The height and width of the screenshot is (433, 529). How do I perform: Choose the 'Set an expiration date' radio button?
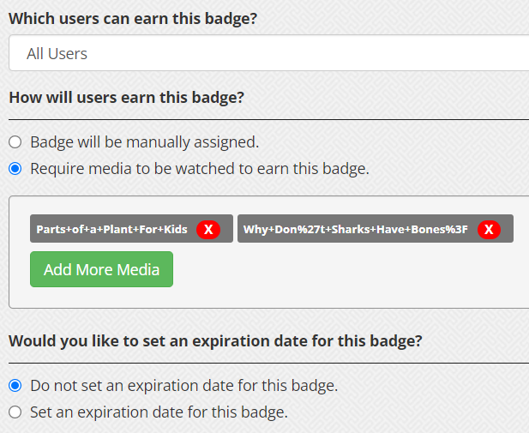(x=15, y=412)
